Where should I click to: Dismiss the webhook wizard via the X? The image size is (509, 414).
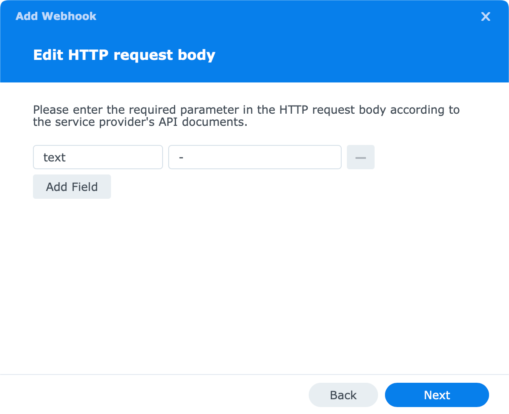pos(485,16)
